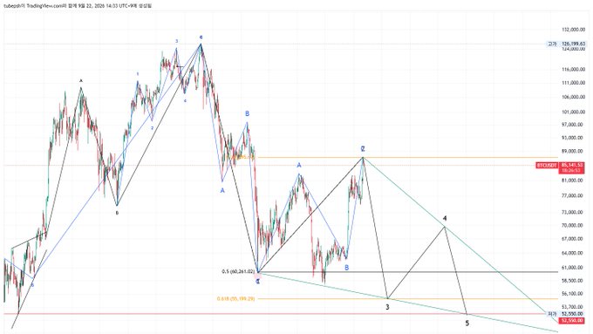Click the 61,000.00 price axis label
The height and width of the screenshot is (334, 593).
(x=573, y=268)
